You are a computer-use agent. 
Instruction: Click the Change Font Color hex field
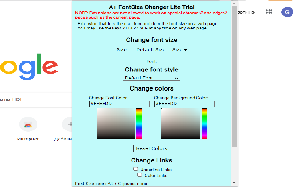[x=119, y=104]
